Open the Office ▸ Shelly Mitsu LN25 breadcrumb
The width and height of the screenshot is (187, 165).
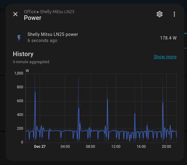(49, 12)
